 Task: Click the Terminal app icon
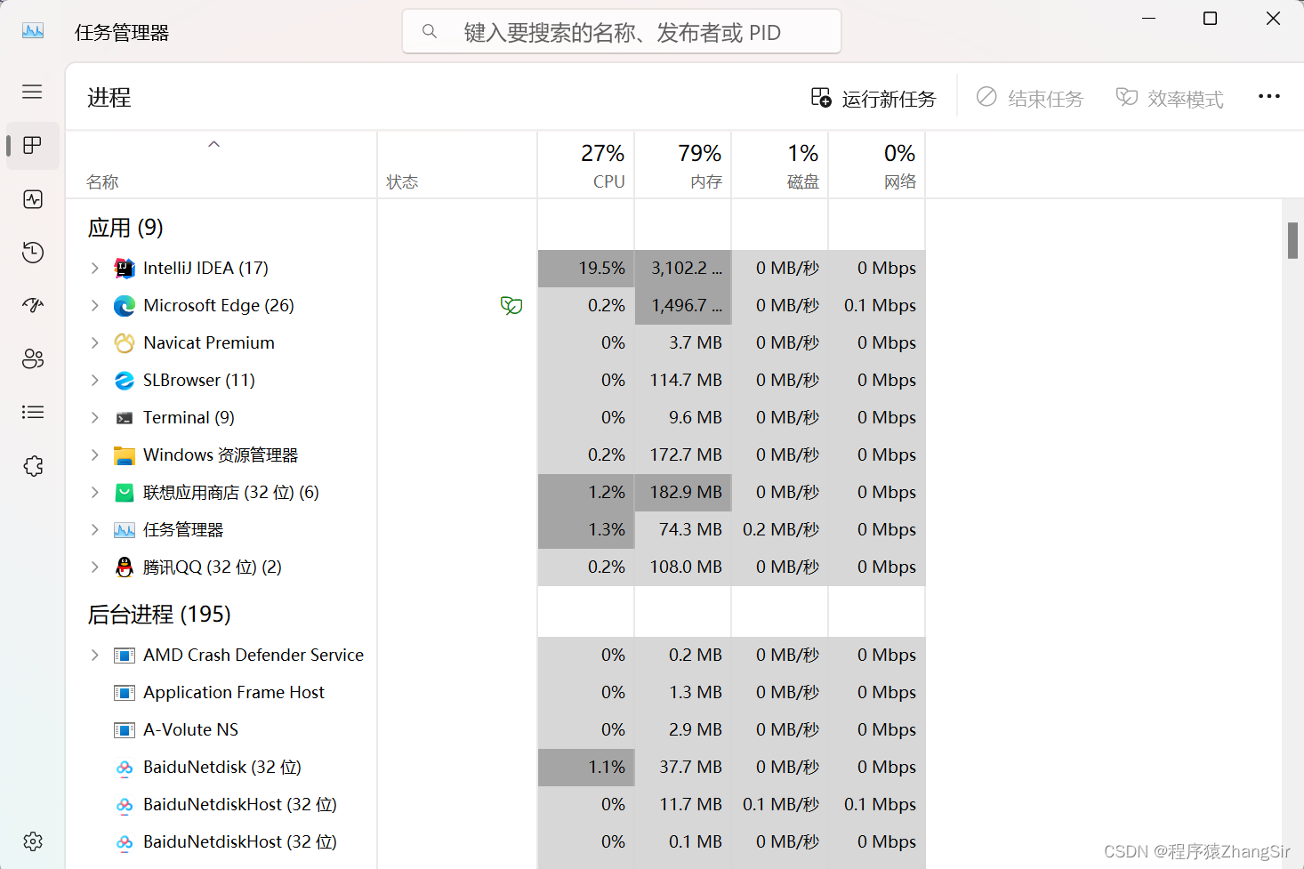(x=125, y=418)
